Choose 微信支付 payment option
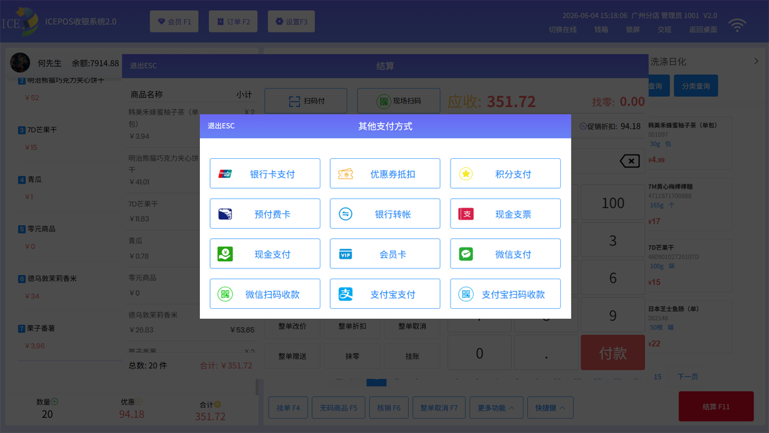 (505, 254)
